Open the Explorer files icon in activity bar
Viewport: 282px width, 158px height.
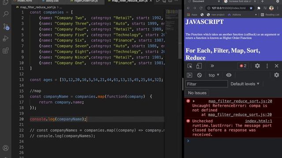pyautogui.click(x=6, y=2)
